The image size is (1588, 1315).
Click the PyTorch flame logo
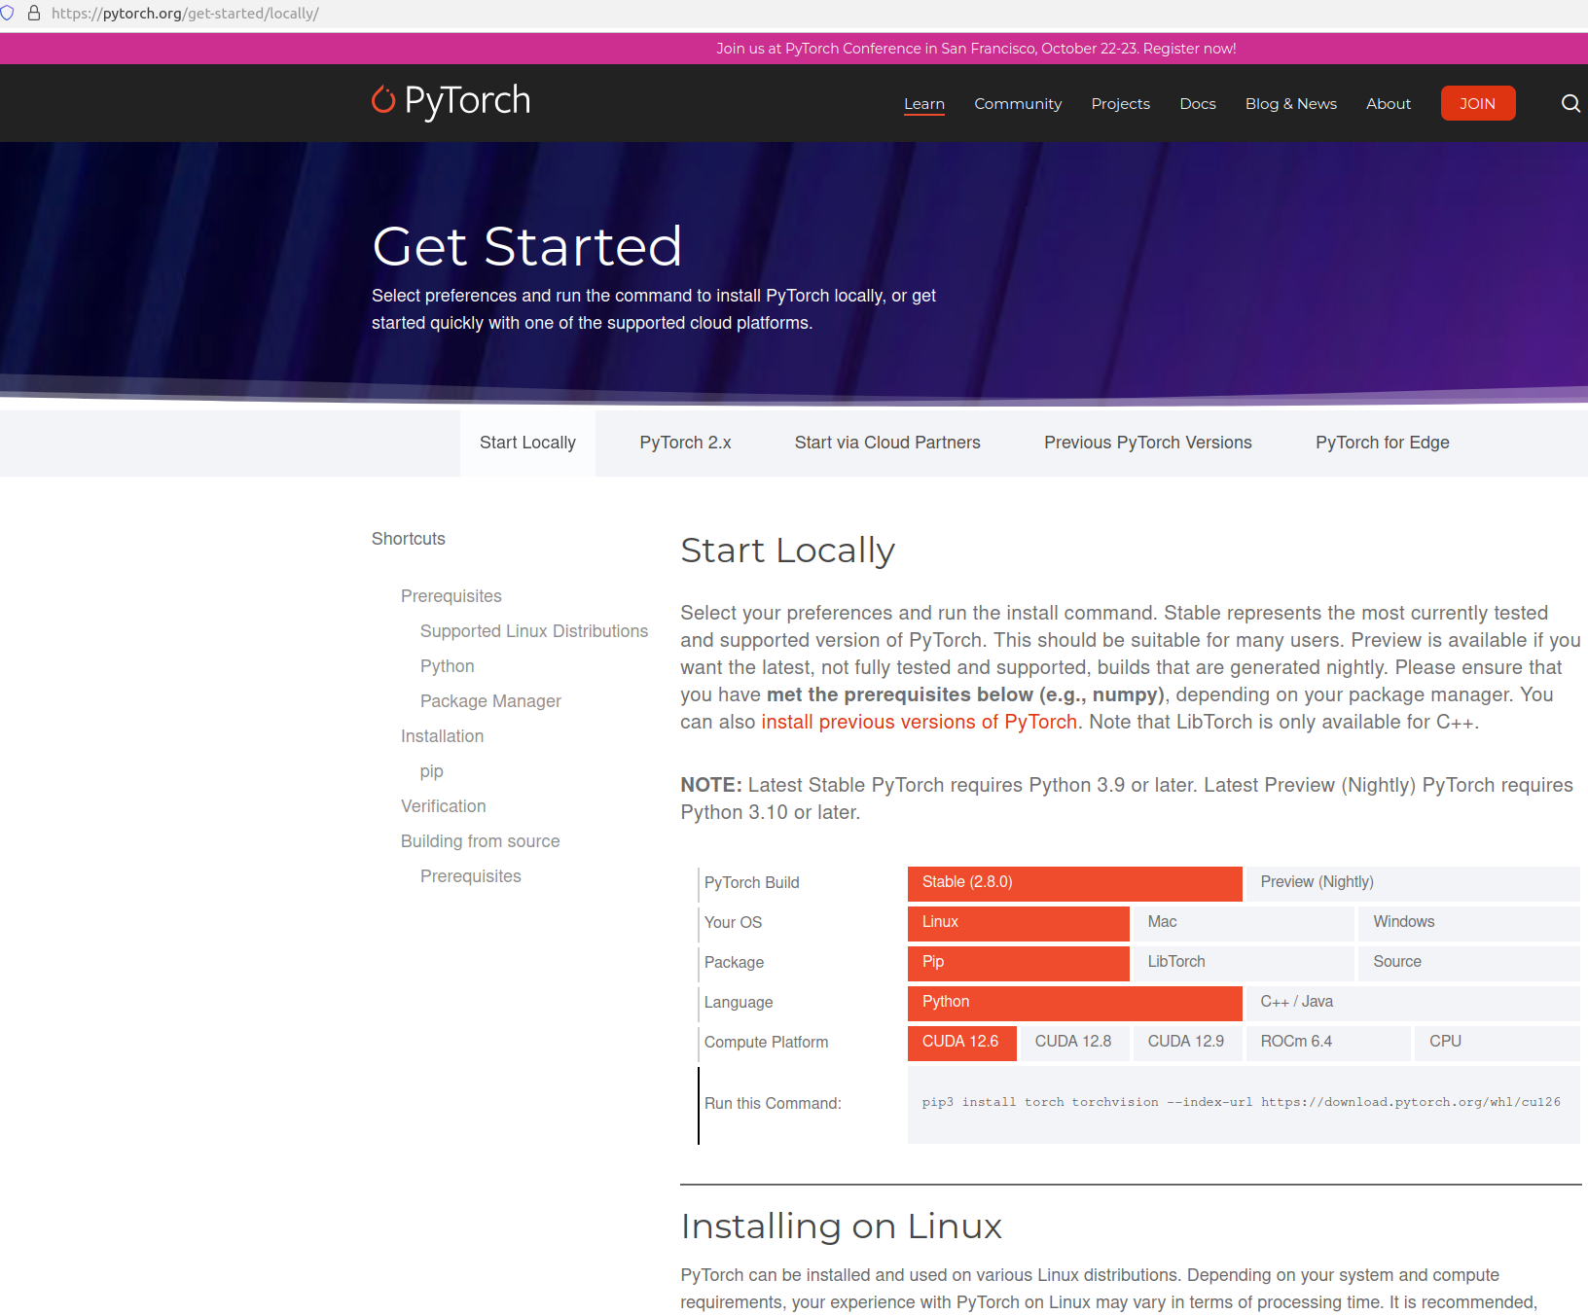pos(451,101)
